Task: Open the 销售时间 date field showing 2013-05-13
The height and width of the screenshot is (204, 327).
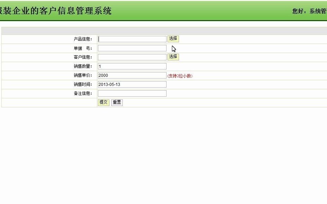Action: coord(131,84)
